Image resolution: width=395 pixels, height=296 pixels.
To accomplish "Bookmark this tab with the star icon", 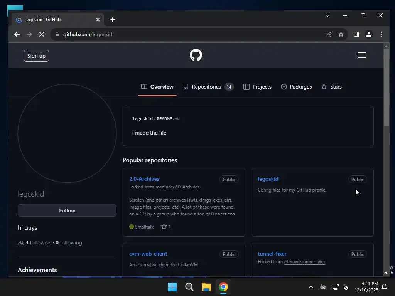I will coord(341,34).
